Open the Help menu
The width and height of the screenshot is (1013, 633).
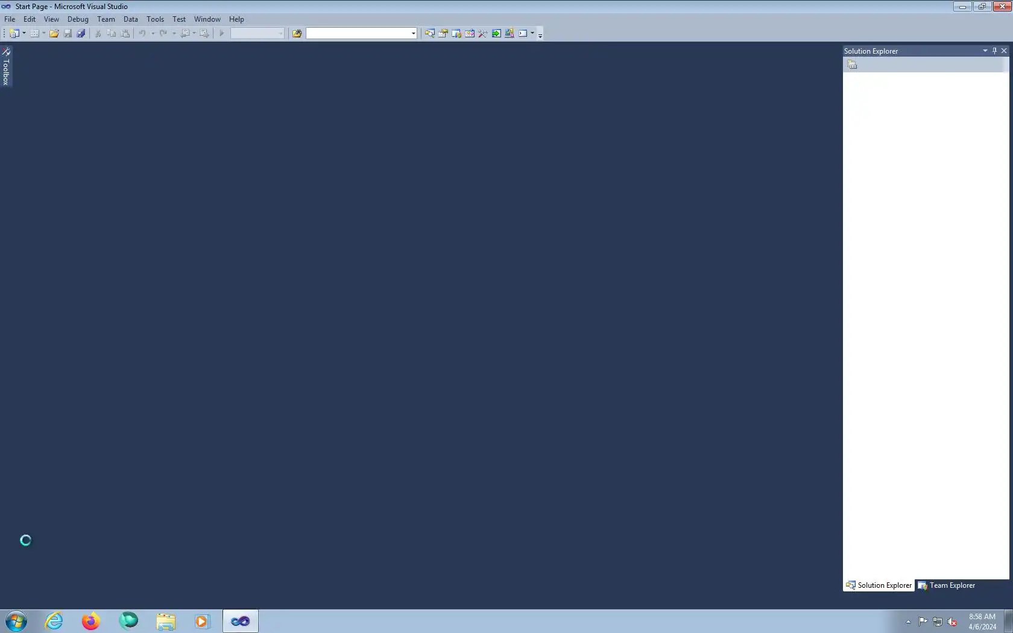click(x=236, y=19)
